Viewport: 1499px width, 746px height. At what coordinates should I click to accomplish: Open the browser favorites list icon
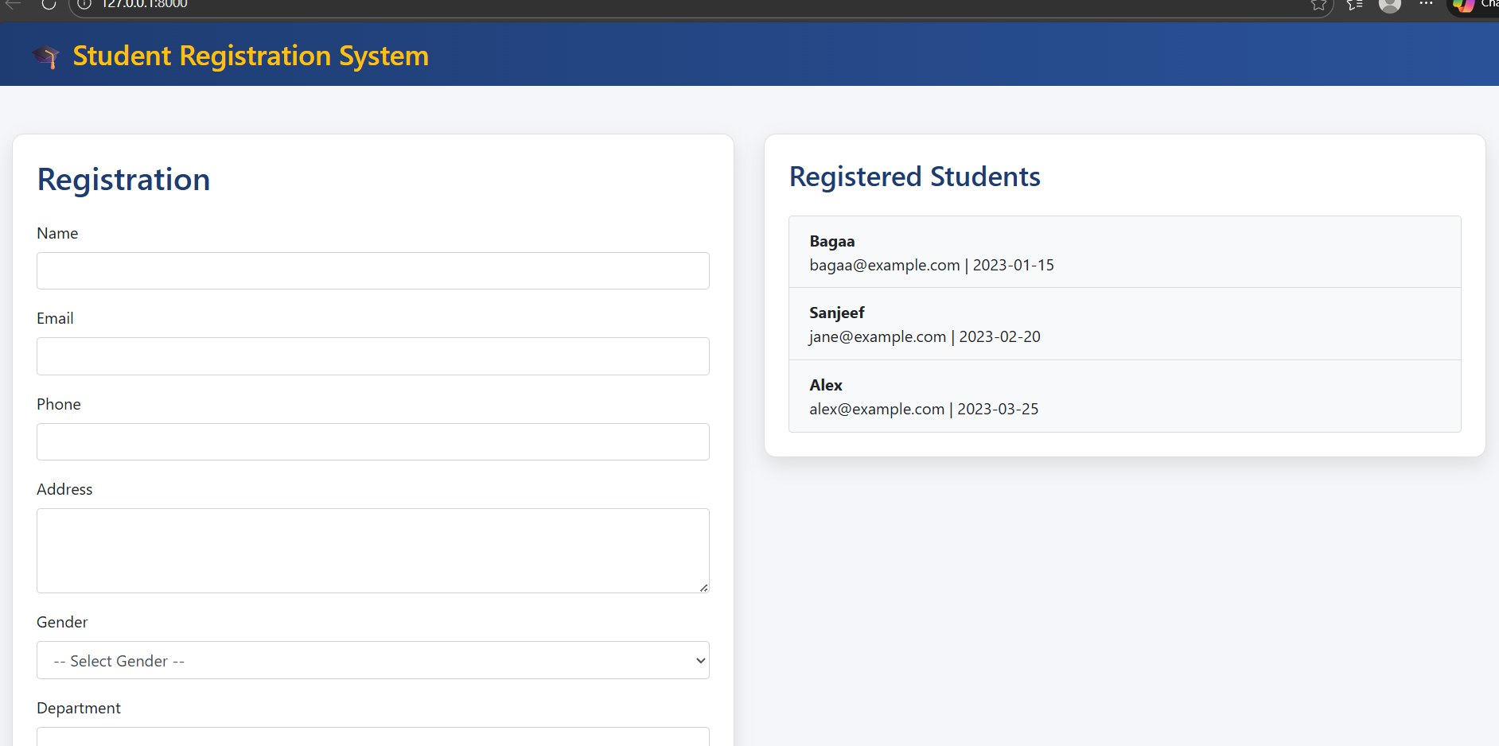(x=1354, y=5)
